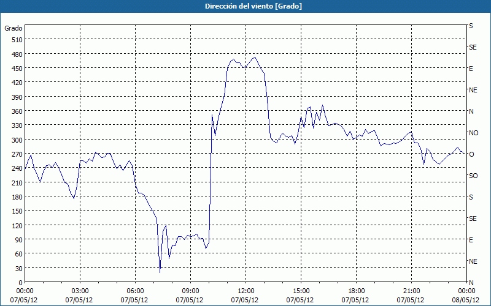Image resolution: width=491 pixels, height=306 pixels.
Task: Click the 480 tick label on the left axis
Action: (x=18, y=54)
